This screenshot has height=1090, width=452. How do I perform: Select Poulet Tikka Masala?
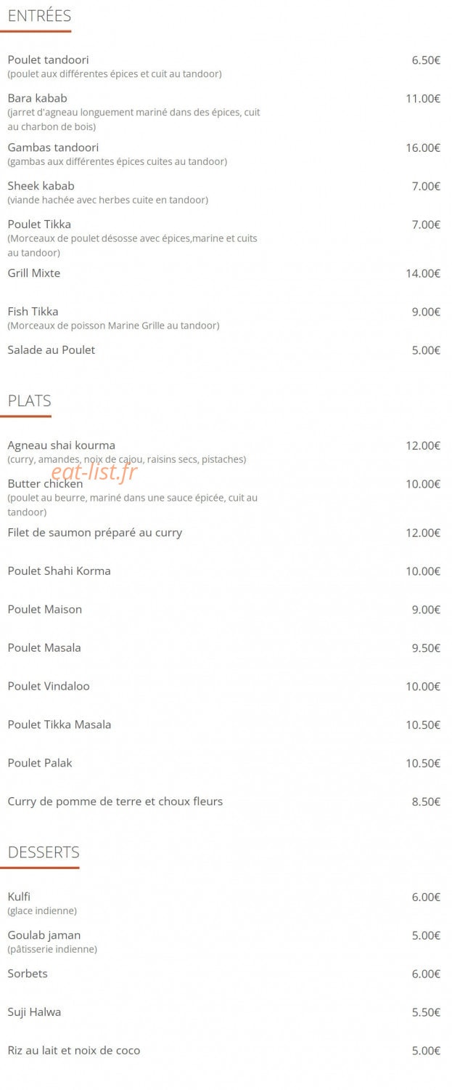(59, 724)
